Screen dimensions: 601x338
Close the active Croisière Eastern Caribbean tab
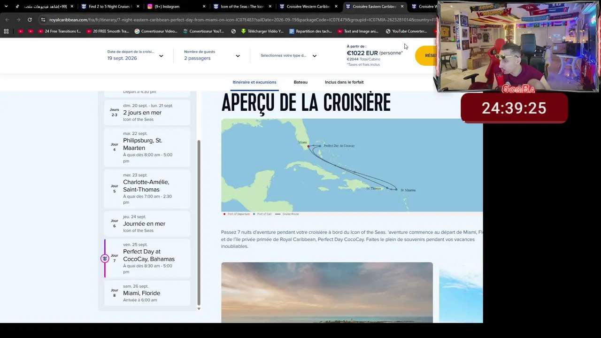pos(402,7)
